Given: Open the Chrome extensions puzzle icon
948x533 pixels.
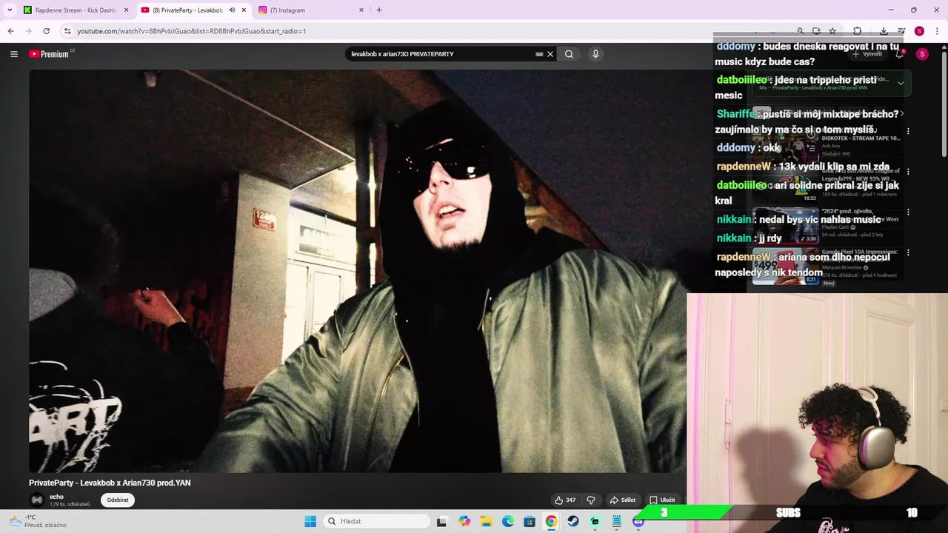Looking at the screenshot, I should click(857, 31).
